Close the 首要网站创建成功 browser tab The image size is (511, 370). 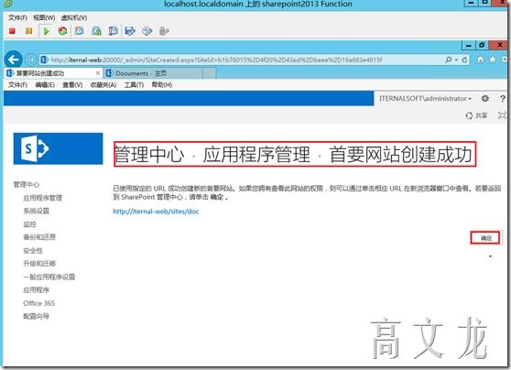pyautogui.click(x=97, y=73)
